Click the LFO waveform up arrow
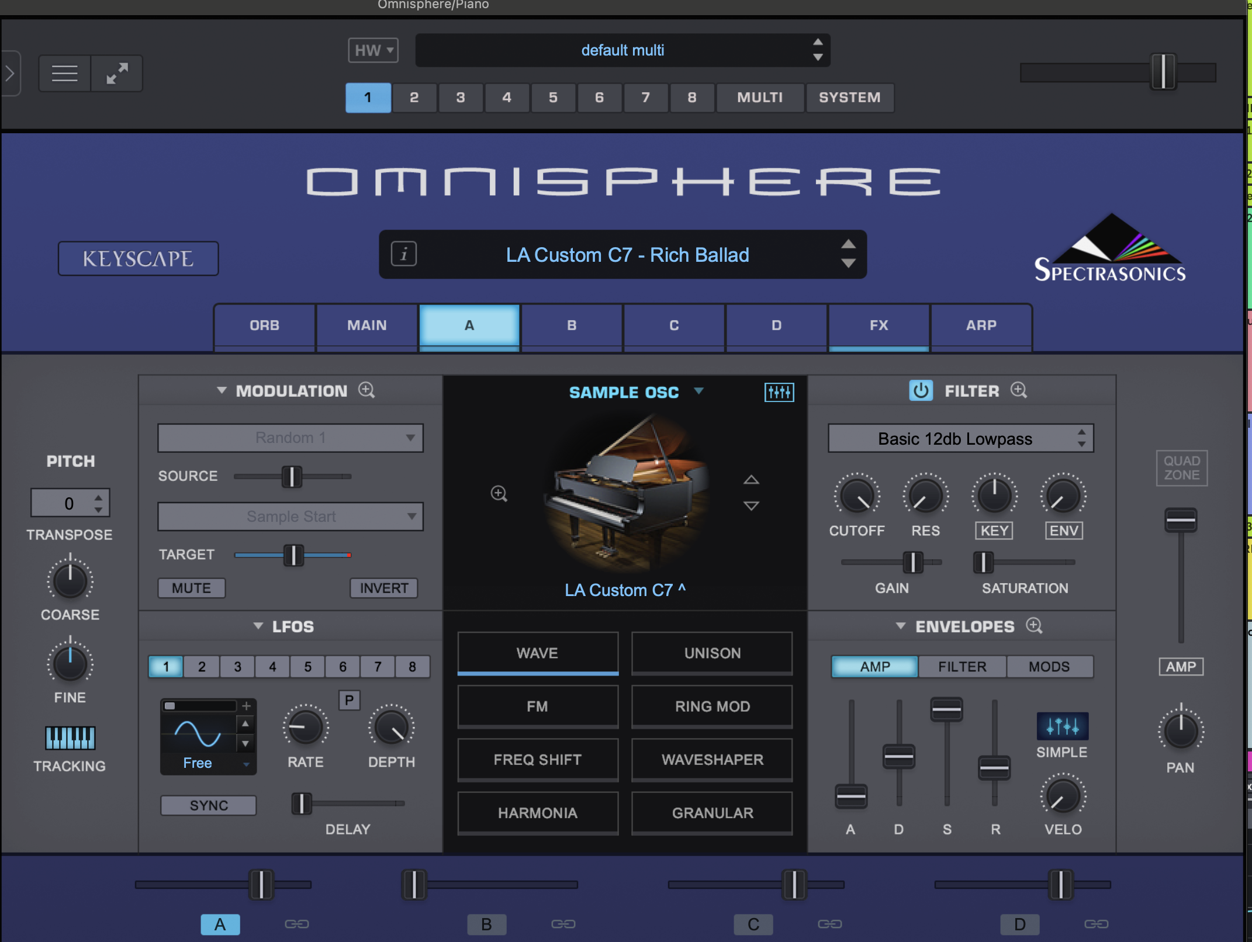The height and width of the screenshot is (942, 1252). (x=245, y=724)
